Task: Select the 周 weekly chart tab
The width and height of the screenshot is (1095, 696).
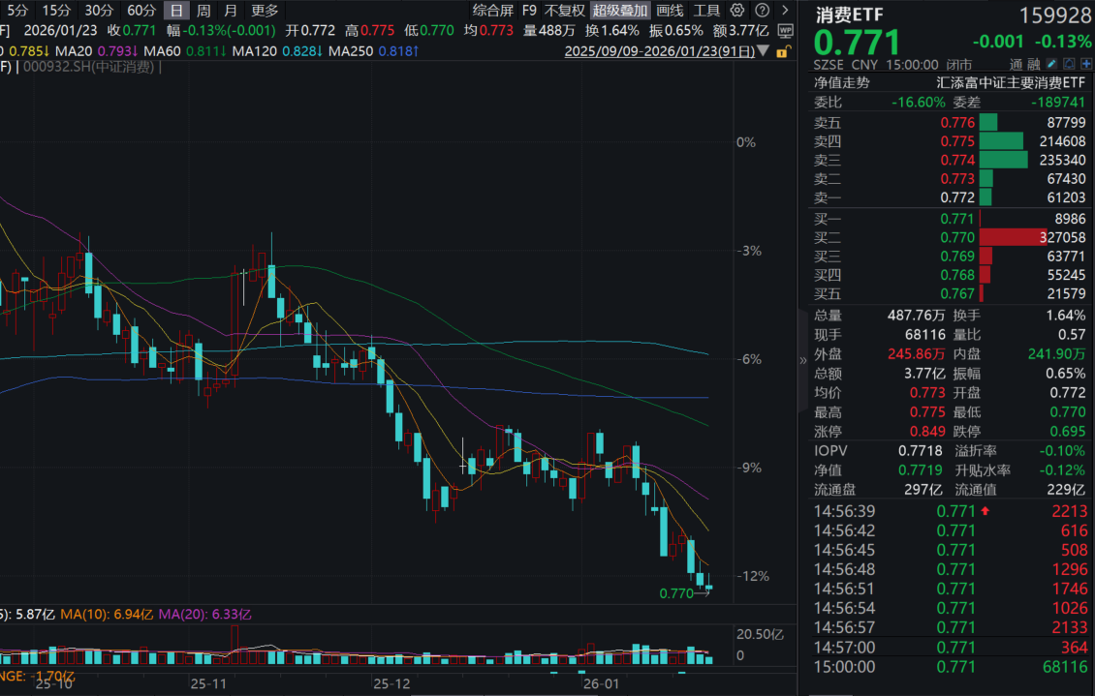Action: click(x=203, y=11)
